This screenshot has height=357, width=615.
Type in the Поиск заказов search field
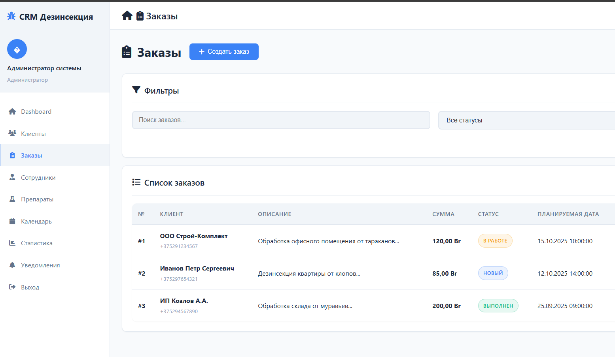coord(281,120)
